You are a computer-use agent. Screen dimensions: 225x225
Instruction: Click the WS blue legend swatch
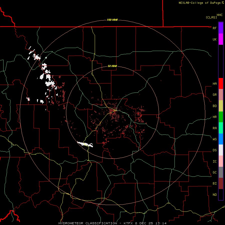tap(221, 139)
